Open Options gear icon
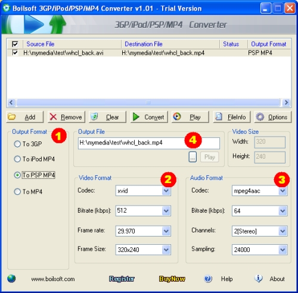The height and width of the screenshot is (293, 298). click(x=260, y=117)
